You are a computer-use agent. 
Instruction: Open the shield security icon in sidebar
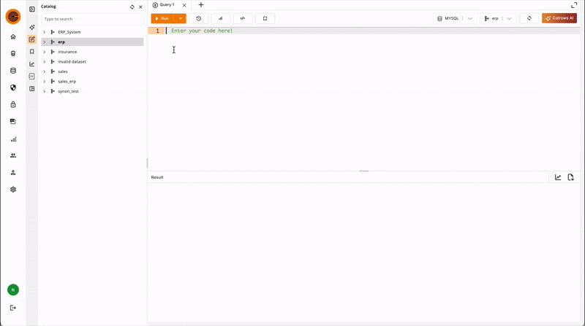[x=13, y=88]
